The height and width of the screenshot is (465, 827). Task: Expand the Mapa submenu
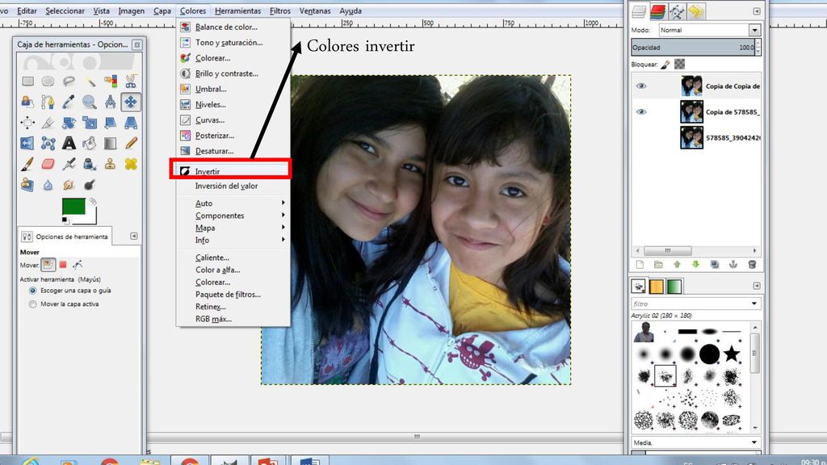[233, 228]
